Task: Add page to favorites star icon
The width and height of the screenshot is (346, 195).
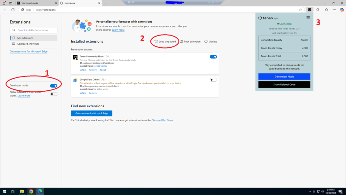Action: pos(300,10)
